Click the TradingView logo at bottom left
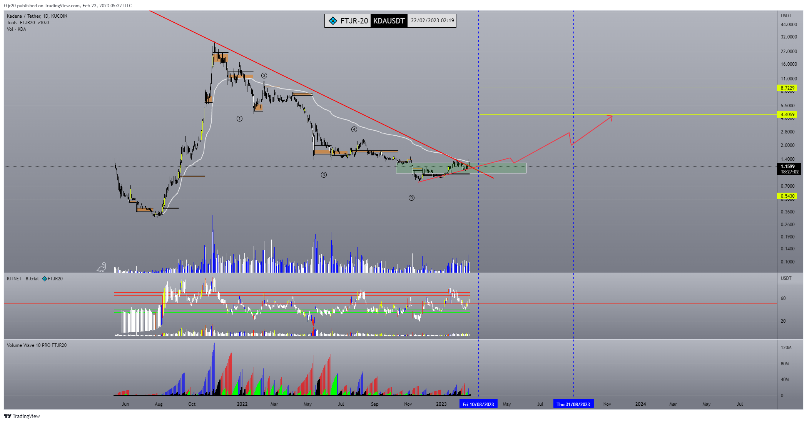The width and height of the screenshot is (807, 423). click(x=22, y=416)
